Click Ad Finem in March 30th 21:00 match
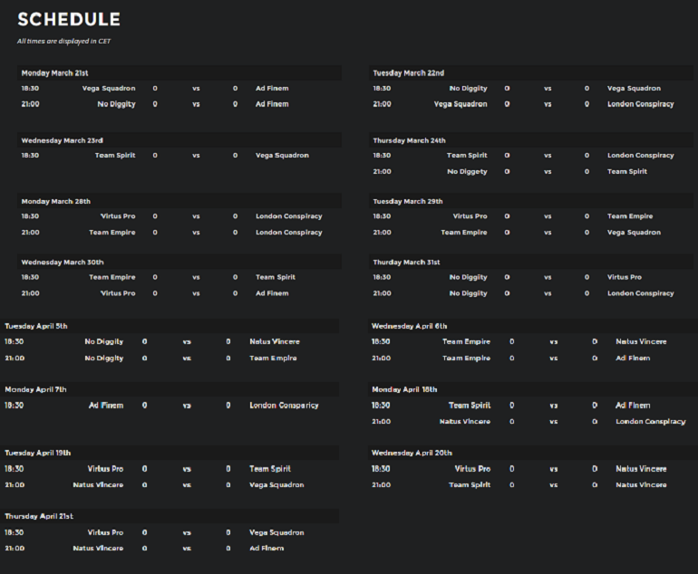The image size is (698, 574). coord(272,293)
